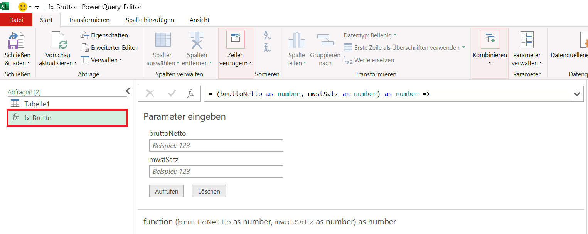Expand the formula bar with the chevron
This screenshot has width=588, height=234.
(577, 94)
